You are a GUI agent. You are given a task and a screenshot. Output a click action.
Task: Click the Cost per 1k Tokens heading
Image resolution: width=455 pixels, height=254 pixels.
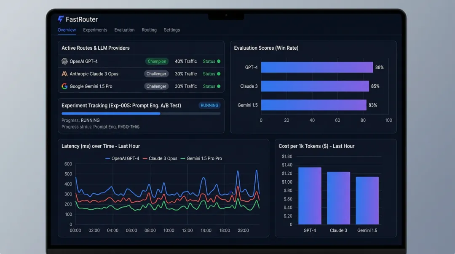click(x=316, y=146)
